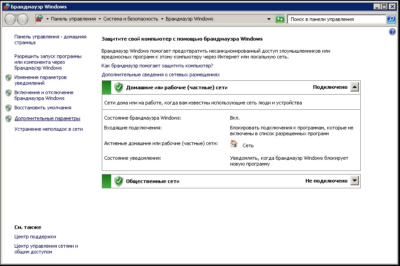Open Центр управления сетями и общим доступом
Viewport: 400px width, 266px height.
point(46,249)
